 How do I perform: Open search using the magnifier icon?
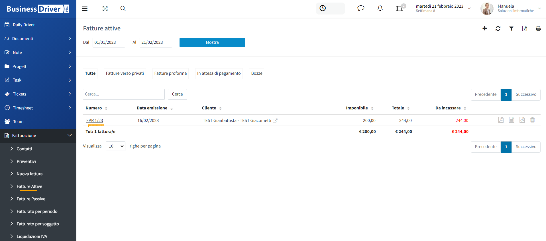[x=123, y=9]
